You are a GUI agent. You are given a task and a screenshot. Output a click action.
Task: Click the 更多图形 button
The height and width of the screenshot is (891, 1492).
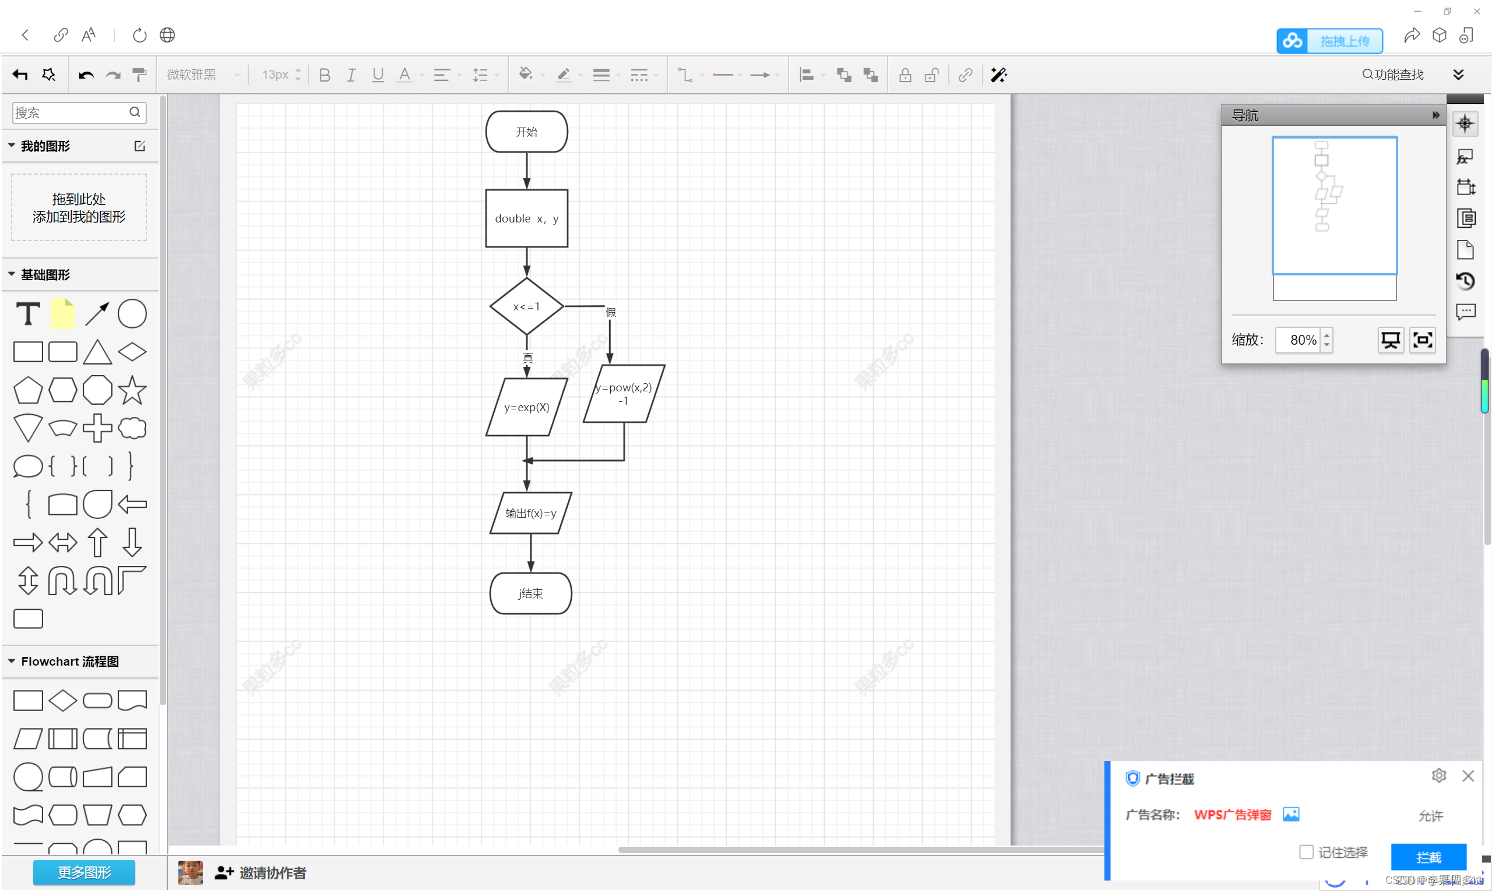(x=84, y=872)
